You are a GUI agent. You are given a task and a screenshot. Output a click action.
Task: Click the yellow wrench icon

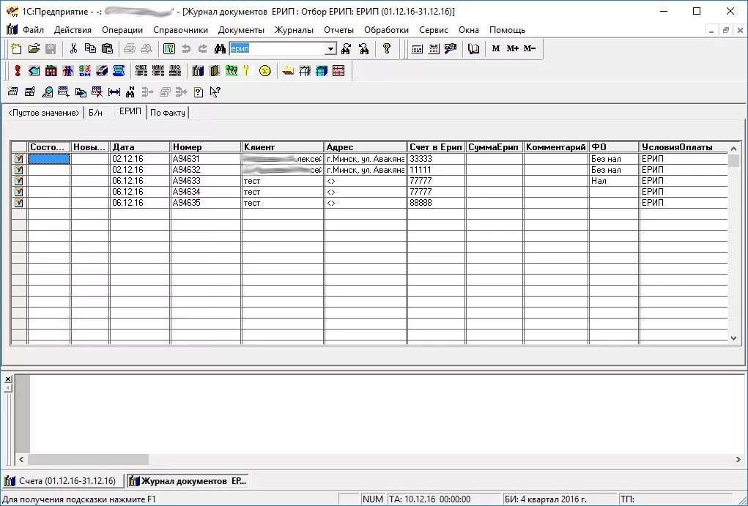246,71
